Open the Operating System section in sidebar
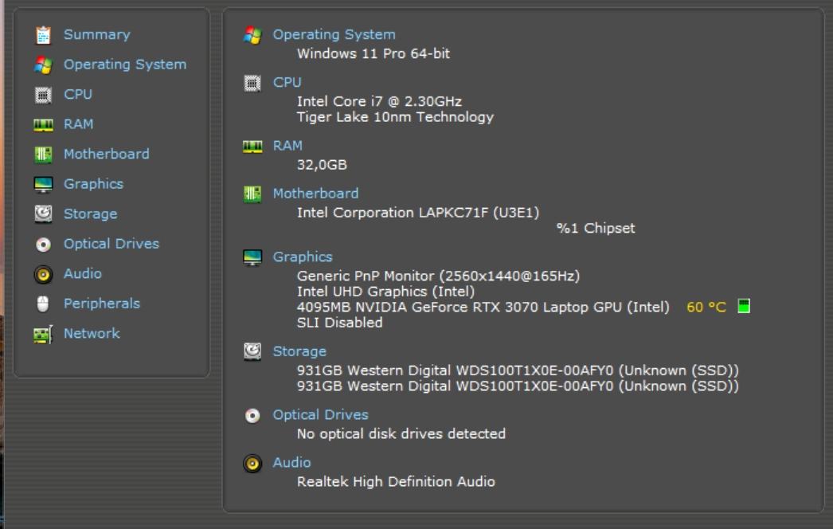Viewport: 833px width, 529px height. click(x=124, y=65)
